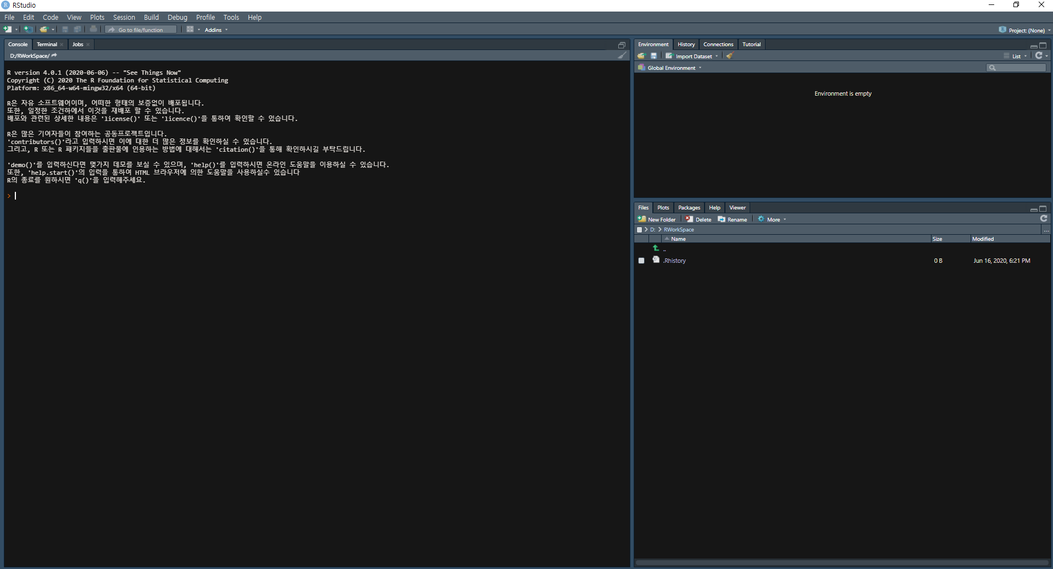Viewport: 1053px width, 569px height.
Task: Print the current file from the main toolbar
Action: [x=93, y=30]
